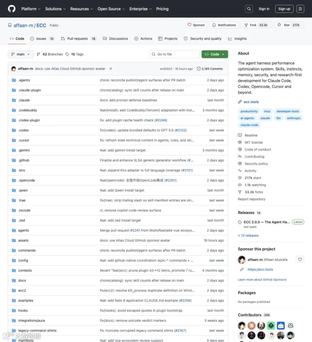The height and width of the screenshot is (342, 312).
Task: Expand the Resources menu
Action: (x=81, y=9)
